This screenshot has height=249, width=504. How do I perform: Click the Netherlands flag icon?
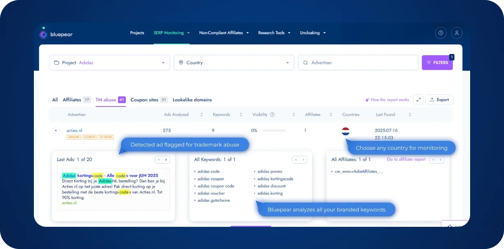pyautogui.click(x=346, y=131)
